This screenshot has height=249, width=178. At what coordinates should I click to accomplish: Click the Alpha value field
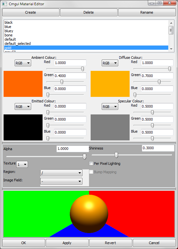click(x=72, y=149)
